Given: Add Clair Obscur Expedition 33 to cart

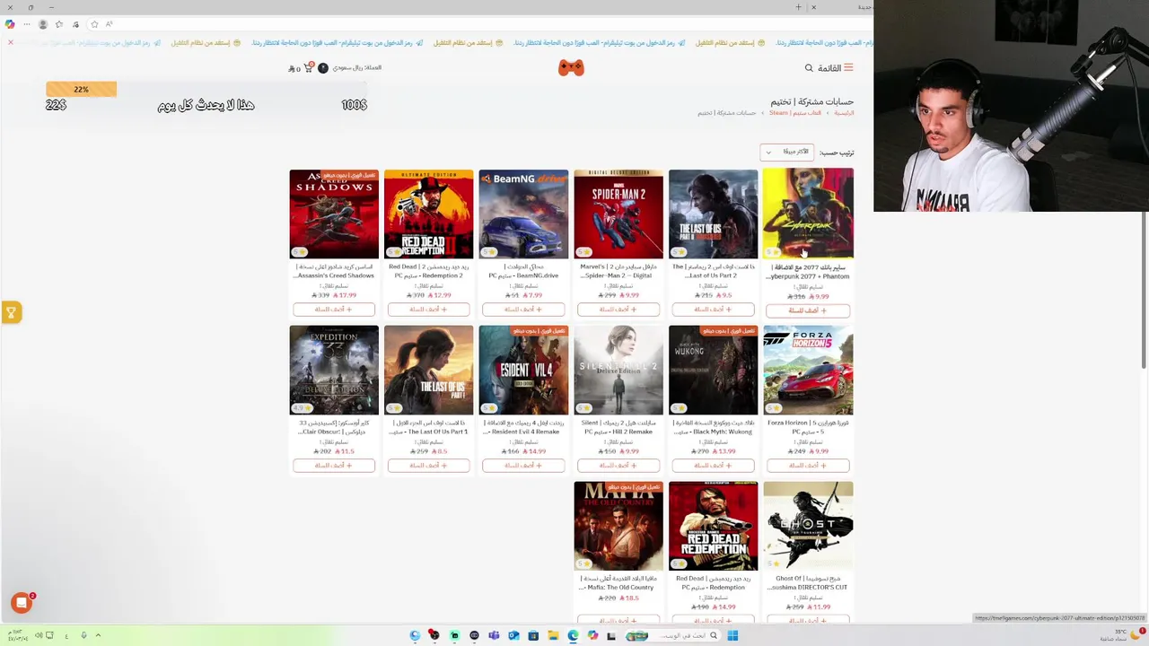Looking at the screenshot, I should [x=334, y=466].
